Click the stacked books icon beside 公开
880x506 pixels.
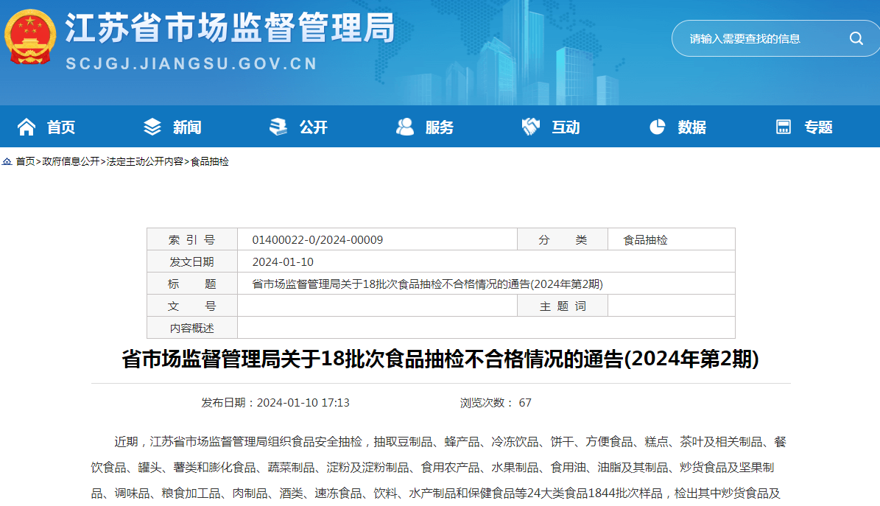pos(278,127)
